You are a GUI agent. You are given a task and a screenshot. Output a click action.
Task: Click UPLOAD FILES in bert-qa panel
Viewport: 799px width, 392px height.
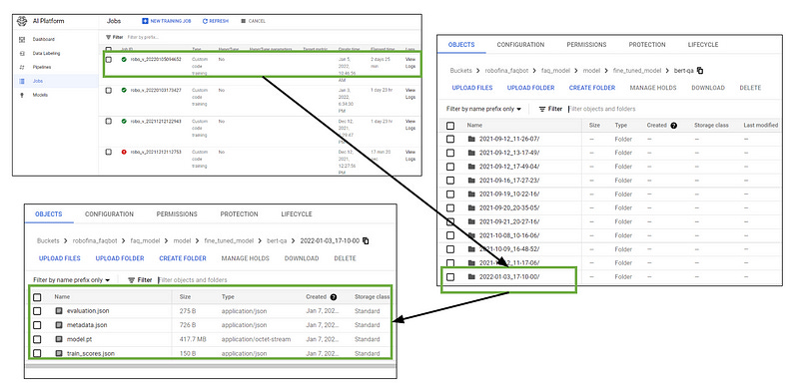tap(472, 88)
